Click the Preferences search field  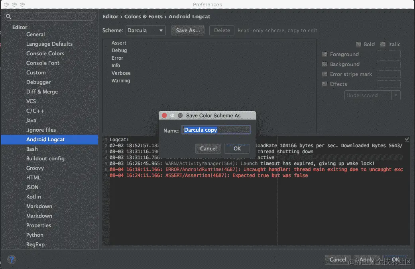tap(50, 16)
